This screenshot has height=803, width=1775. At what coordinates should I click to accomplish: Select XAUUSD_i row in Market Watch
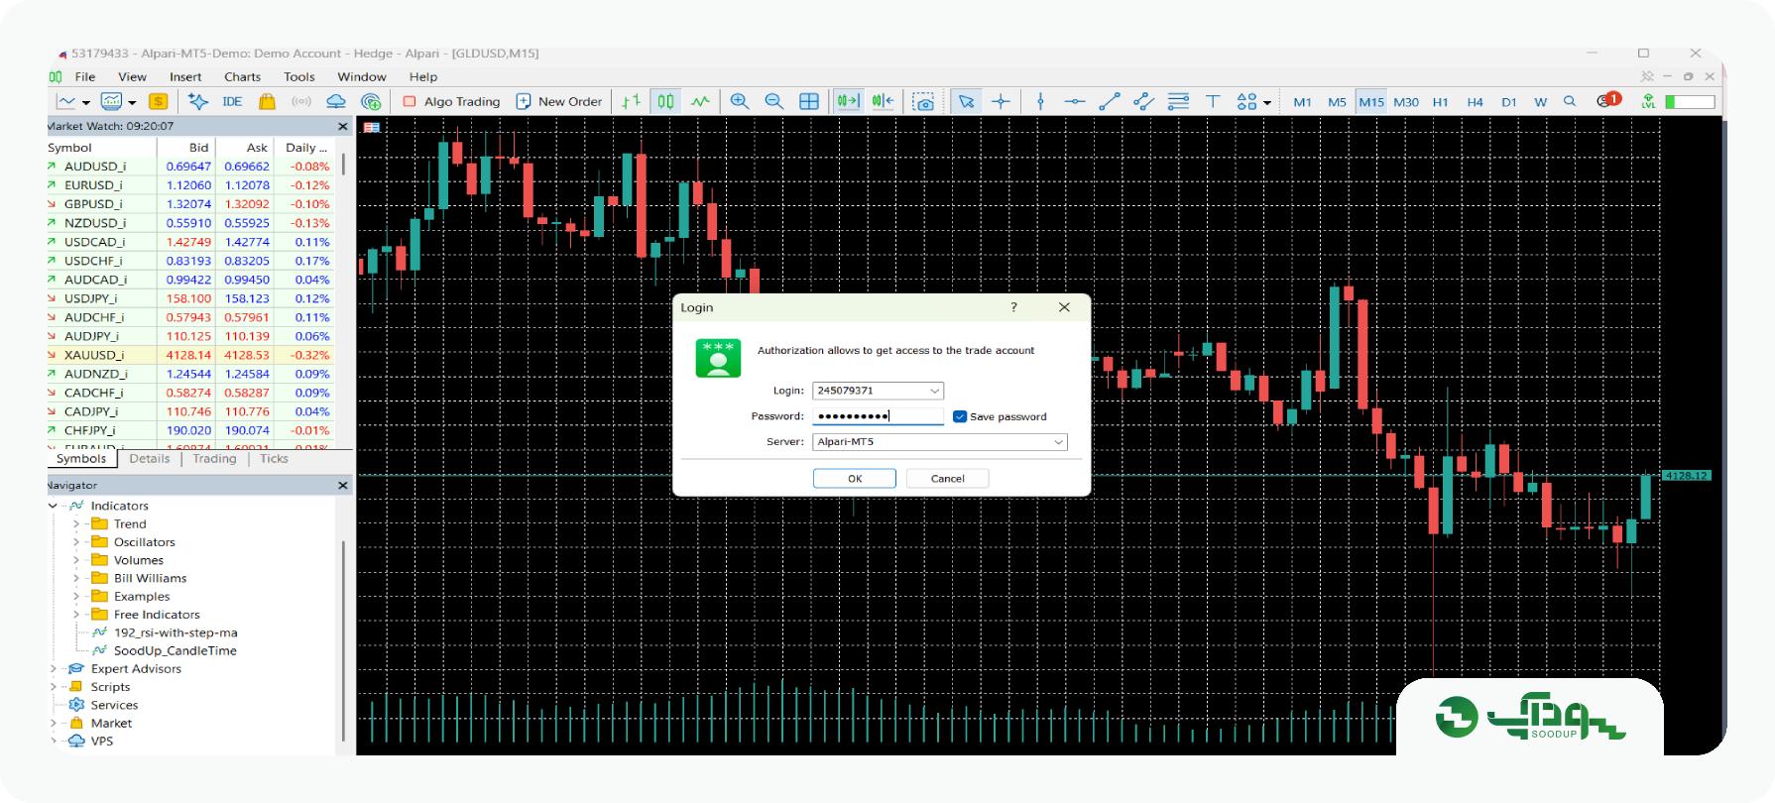189,355
